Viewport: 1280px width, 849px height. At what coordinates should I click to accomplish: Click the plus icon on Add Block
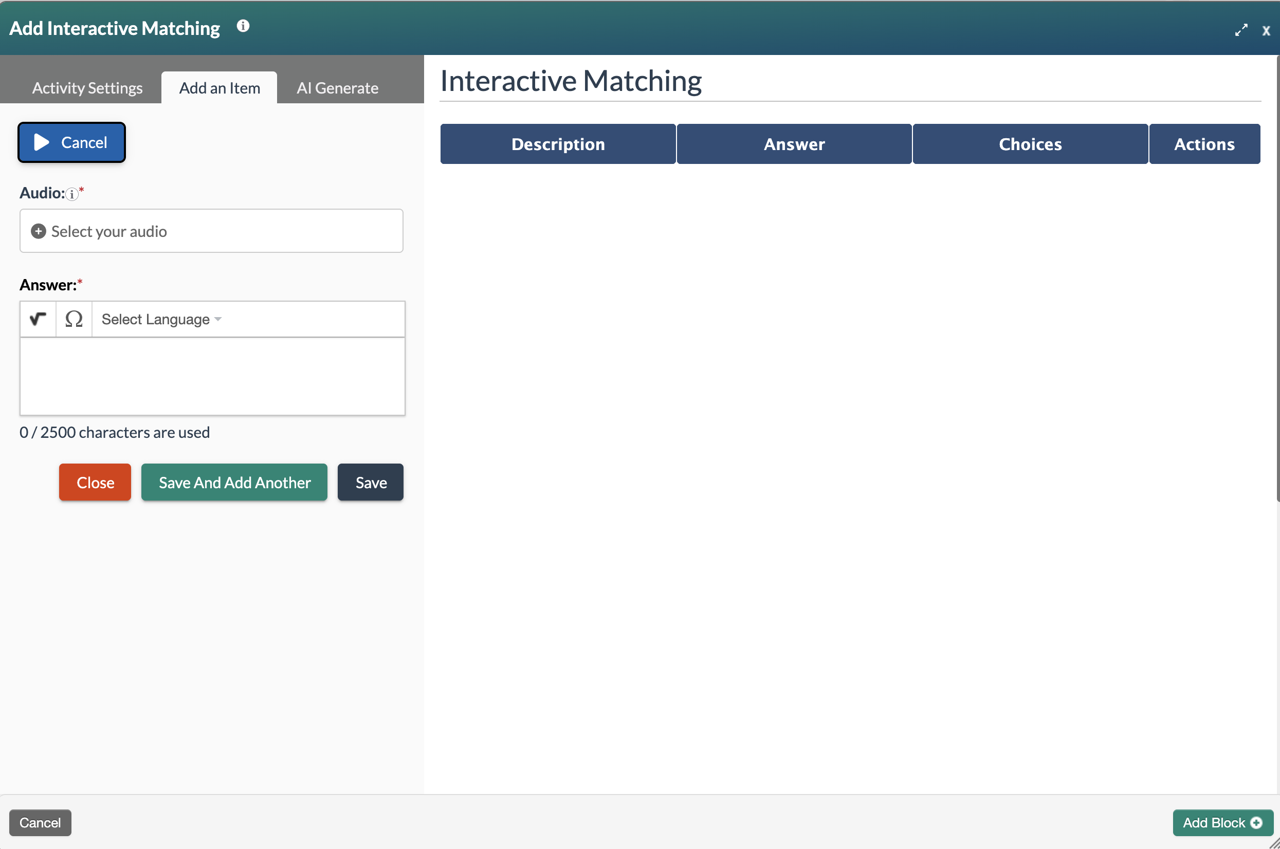pos(1257,822)
